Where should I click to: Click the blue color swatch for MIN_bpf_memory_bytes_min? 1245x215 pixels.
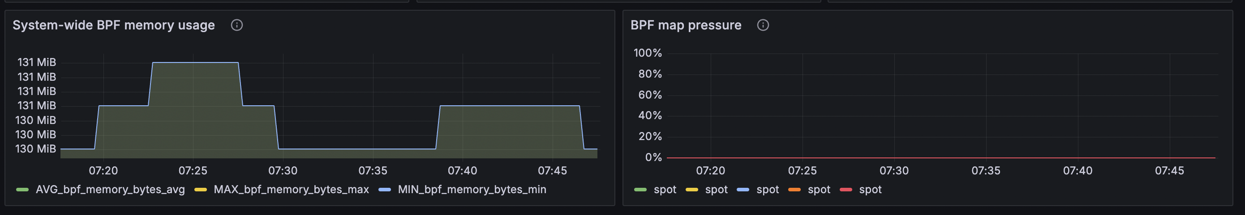point(385,190)
